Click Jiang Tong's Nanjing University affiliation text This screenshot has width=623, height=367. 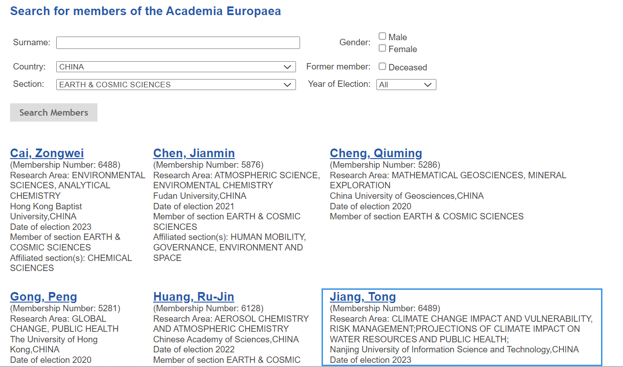454,350
